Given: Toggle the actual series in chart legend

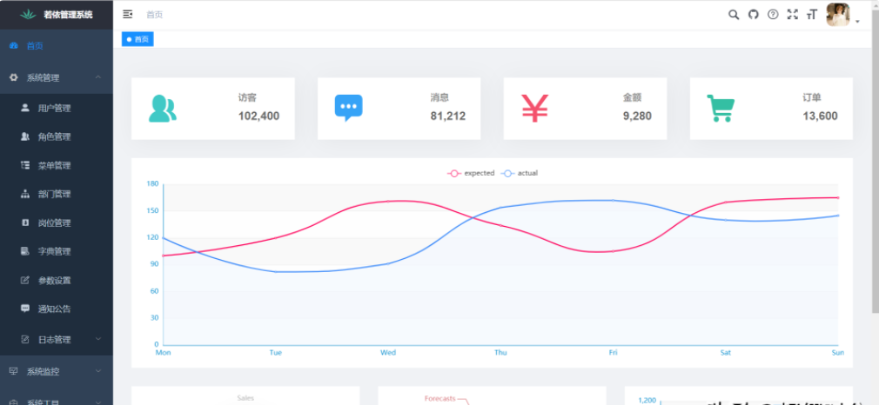Looking at the screenshot, I should 520,173.
